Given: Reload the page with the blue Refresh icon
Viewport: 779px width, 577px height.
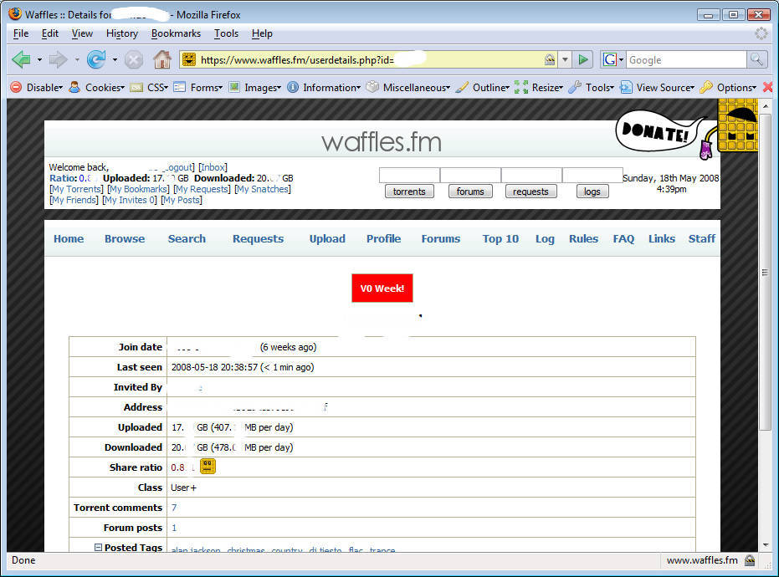Looking at the screenshot, I should pyautogui.click(x=96, y=60).
